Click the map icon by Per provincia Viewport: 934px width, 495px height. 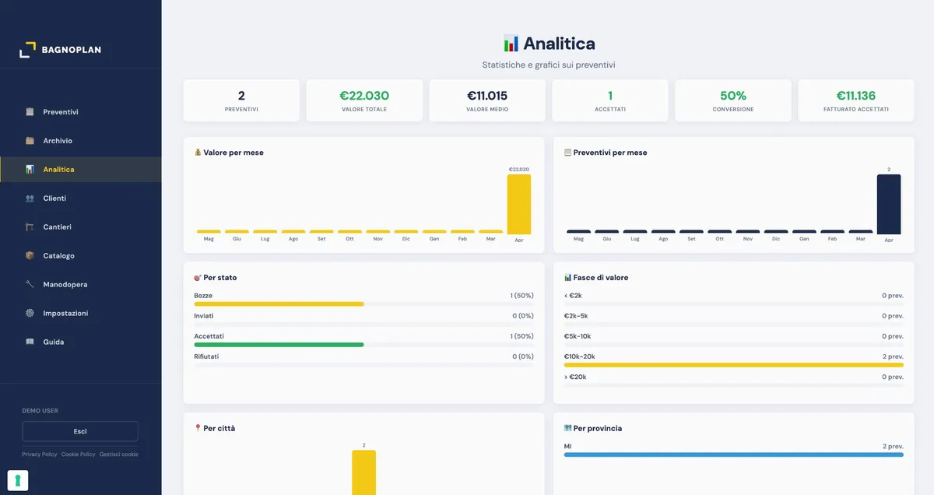(x=567, y=429)
